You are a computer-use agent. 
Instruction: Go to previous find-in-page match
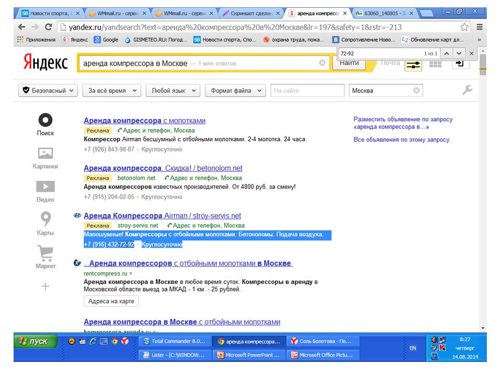click(447, 53)
